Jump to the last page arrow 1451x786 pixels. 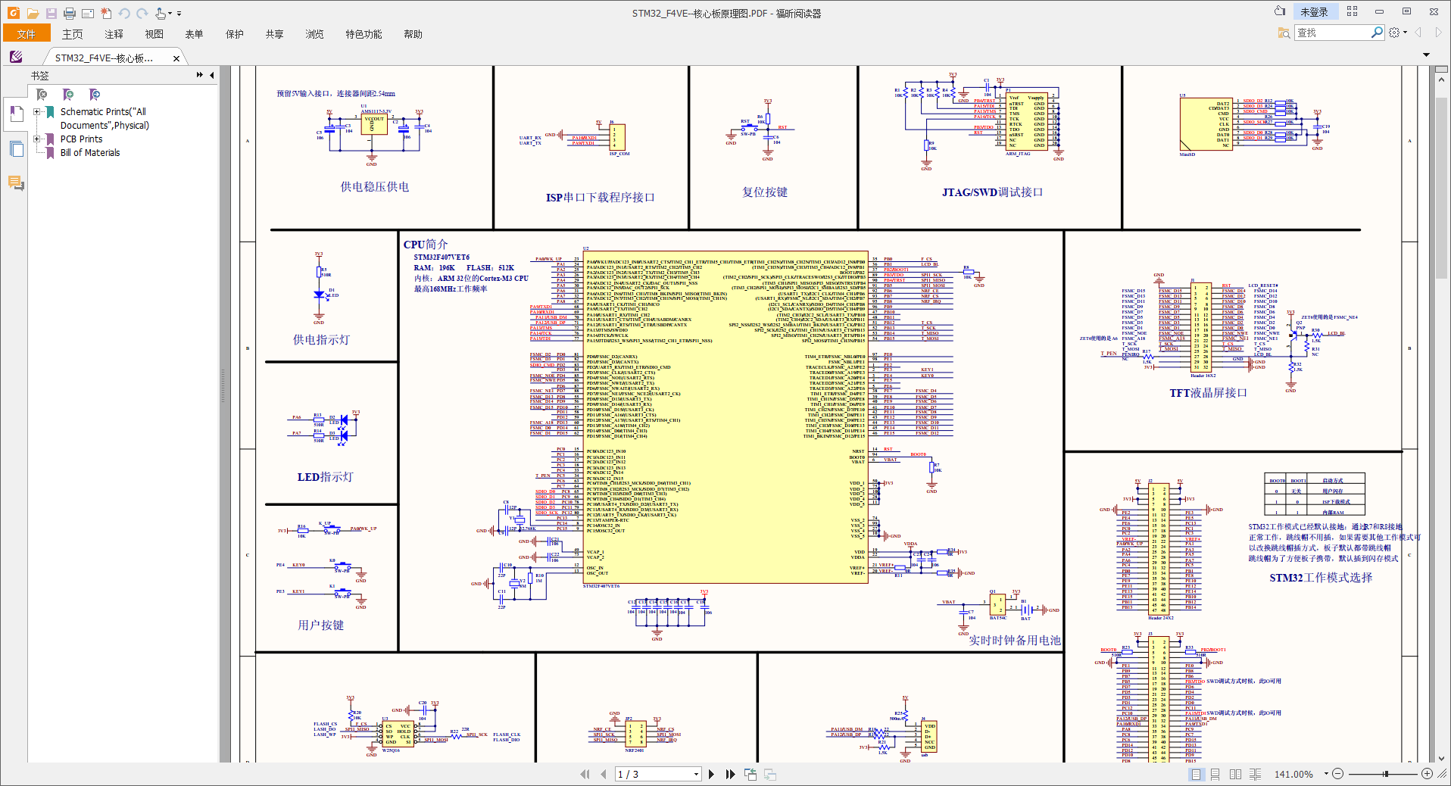coord(730,774)
